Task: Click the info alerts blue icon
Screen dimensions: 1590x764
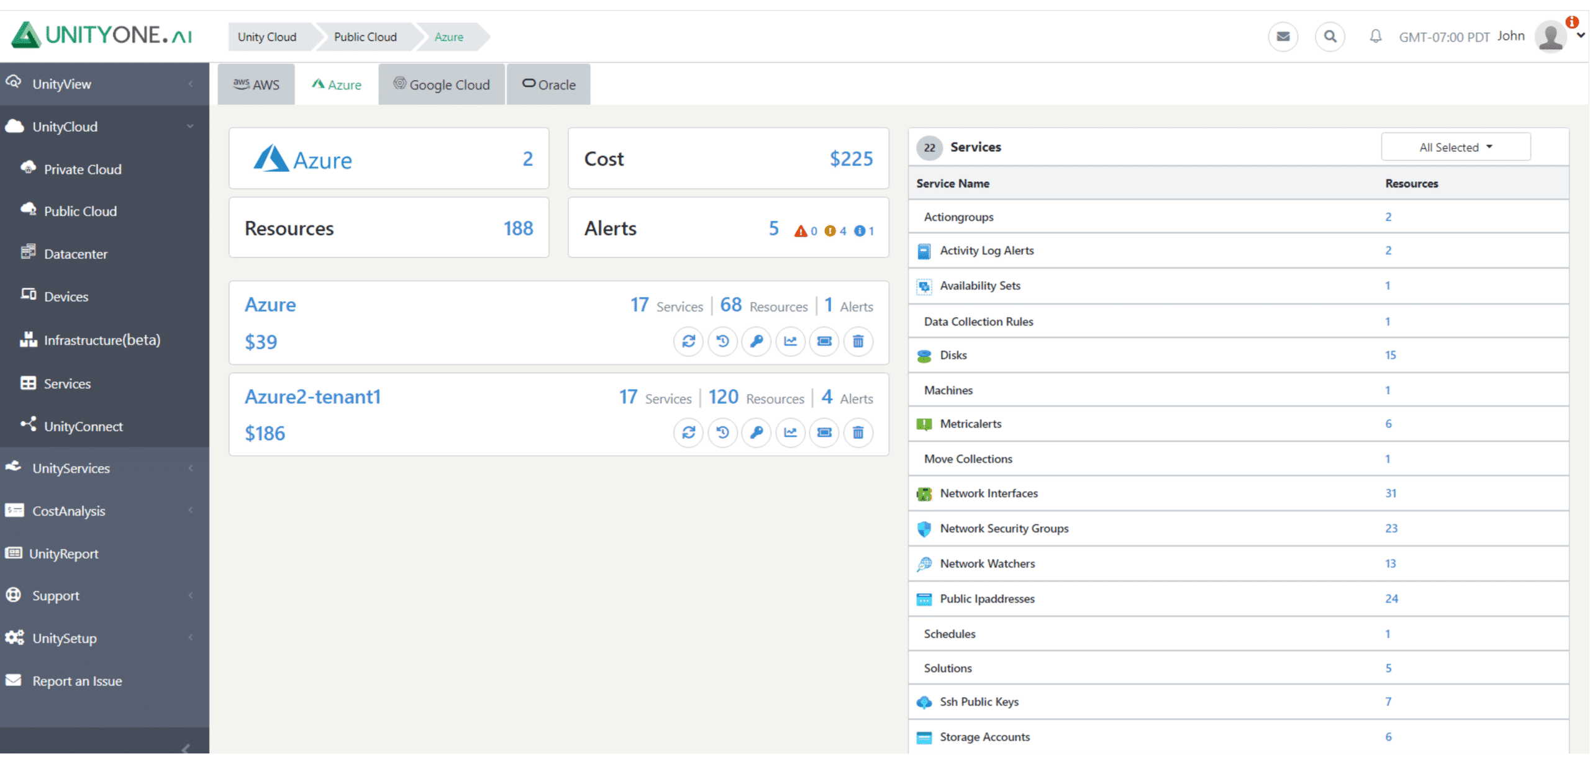Action: click(x=860, y=231)
